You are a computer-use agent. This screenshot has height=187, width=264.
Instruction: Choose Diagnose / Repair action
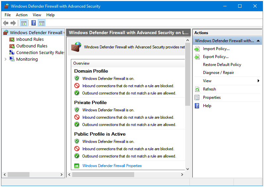pyautogui.click(x=218, y=73)
